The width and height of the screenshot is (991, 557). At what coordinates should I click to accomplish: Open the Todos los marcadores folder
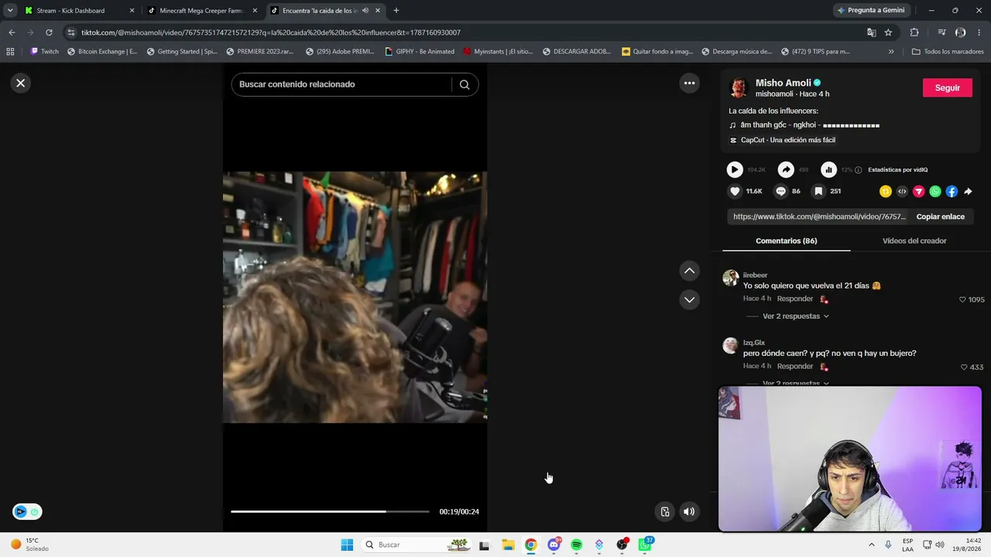(948, 52)
